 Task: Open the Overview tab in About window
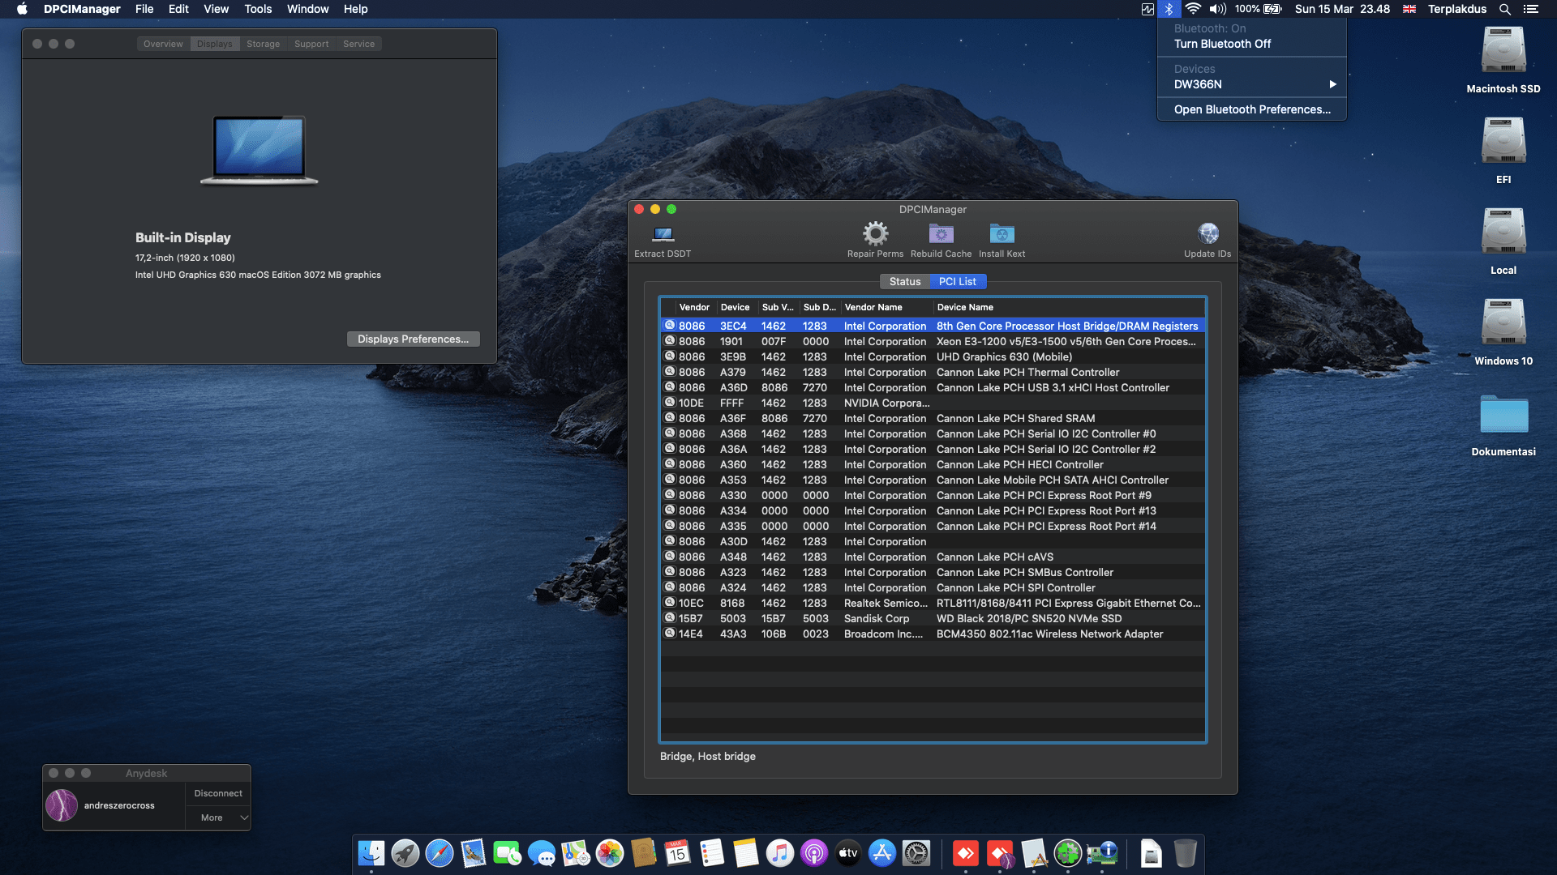coord(163,44)
